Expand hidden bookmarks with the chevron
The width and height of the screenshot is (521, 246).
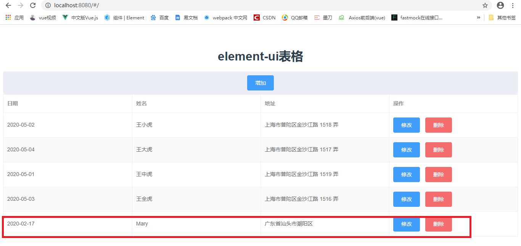coord(479,17)
